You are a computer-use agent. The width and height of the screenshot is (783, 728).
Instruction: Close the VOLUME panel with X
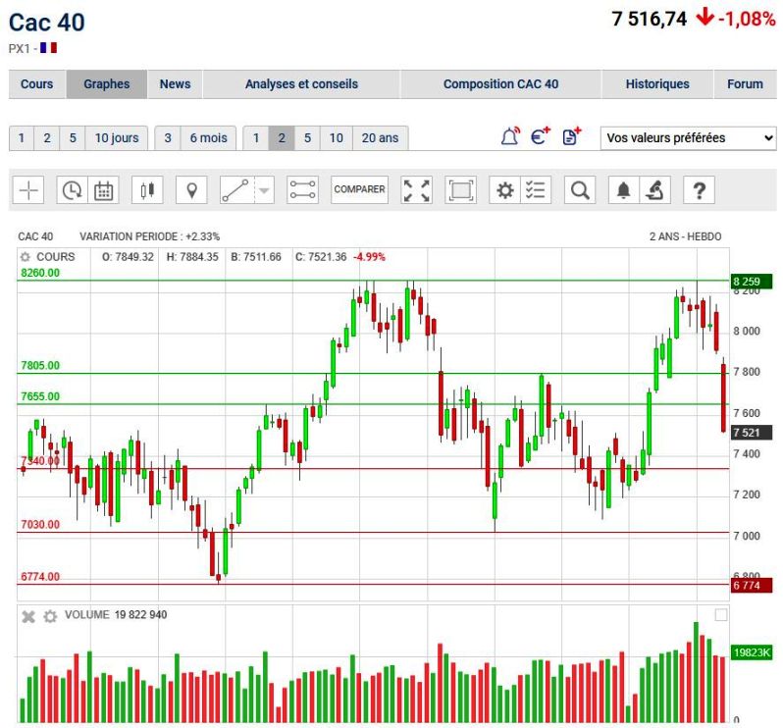[28, 617]
